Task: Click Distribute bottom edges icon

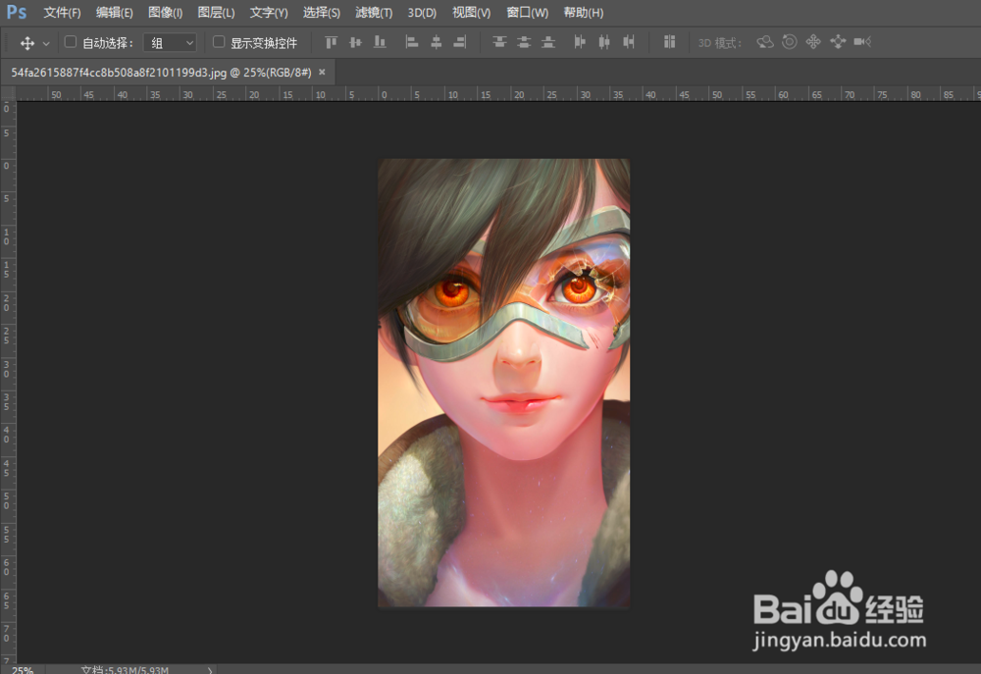Action: (x=548, y=42)
